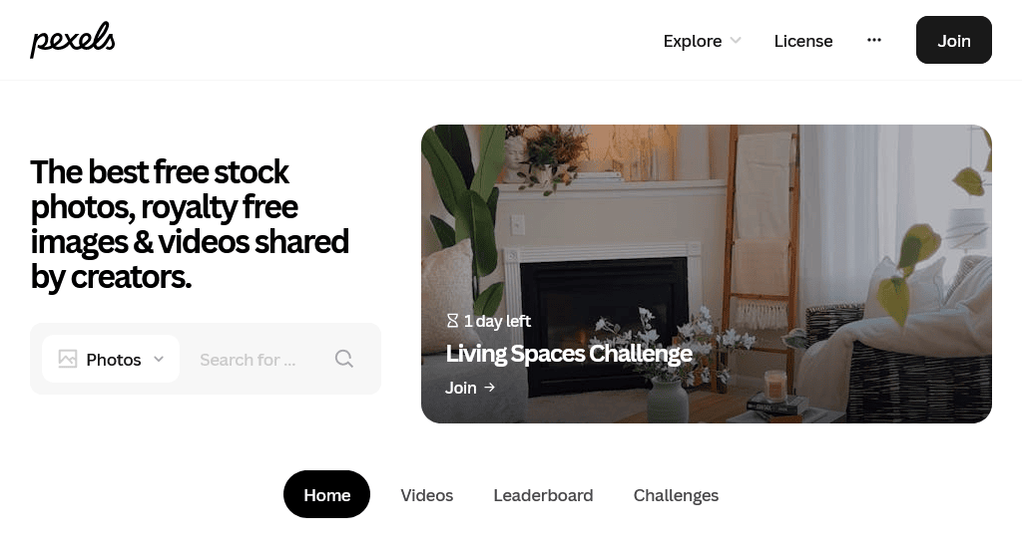The height and width of the screenshot is (548, 1022).
Task: Click the black Join button in header
Action: pyautogui.click(x=953, y=40)
